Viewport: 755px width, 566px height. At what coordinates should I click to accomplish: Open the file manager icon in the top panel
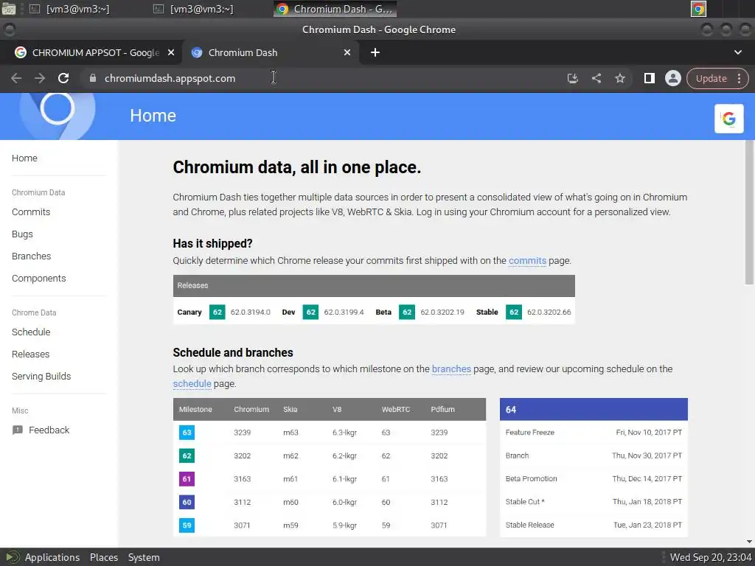9,9
